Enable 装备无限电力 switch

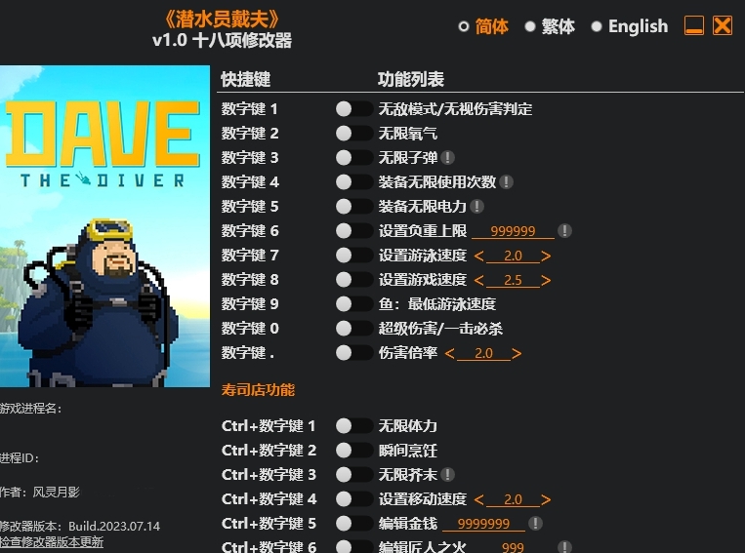click(x=354, y=207)
